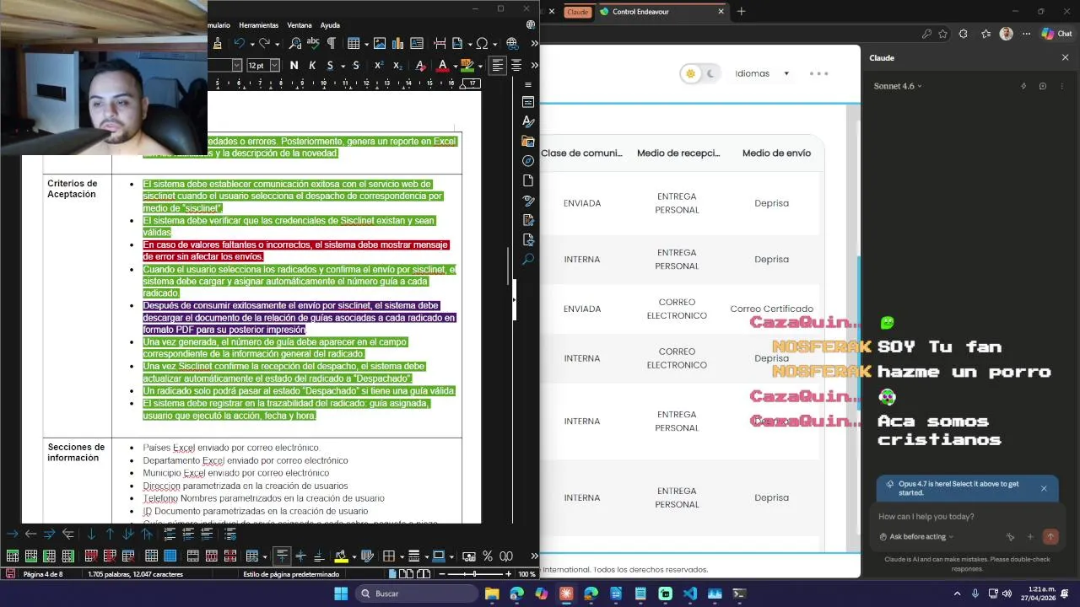This screenshot has width=1080, height=607.
Task: Insert a chart using bar chart icon
Action: 397,44
